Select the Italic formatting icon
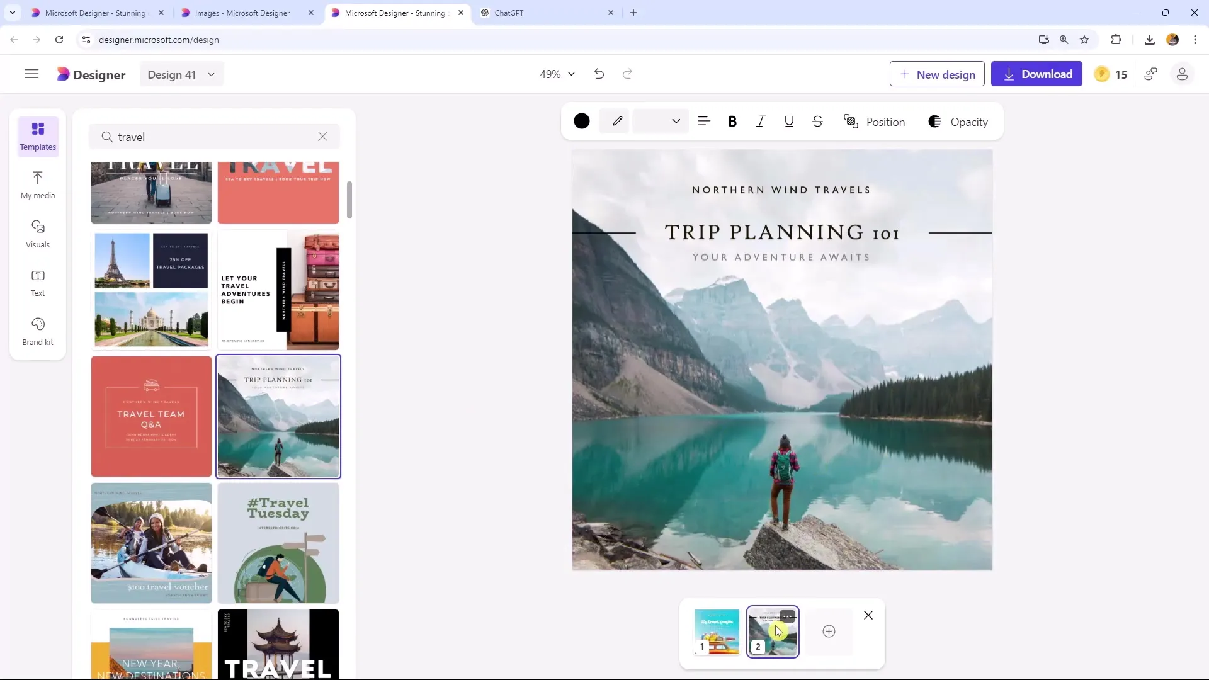Image resolution: width=1209 pixels, height=680 pixels. [761, 122]
